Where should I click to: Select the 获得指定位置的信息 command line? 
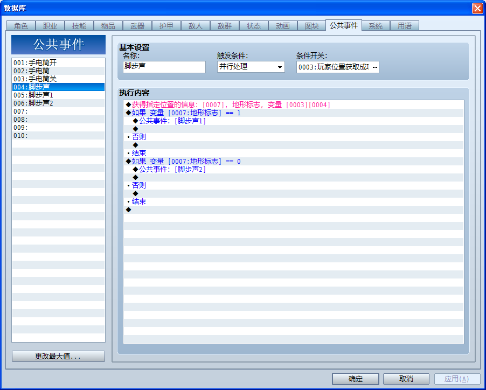tap(294, 105)
